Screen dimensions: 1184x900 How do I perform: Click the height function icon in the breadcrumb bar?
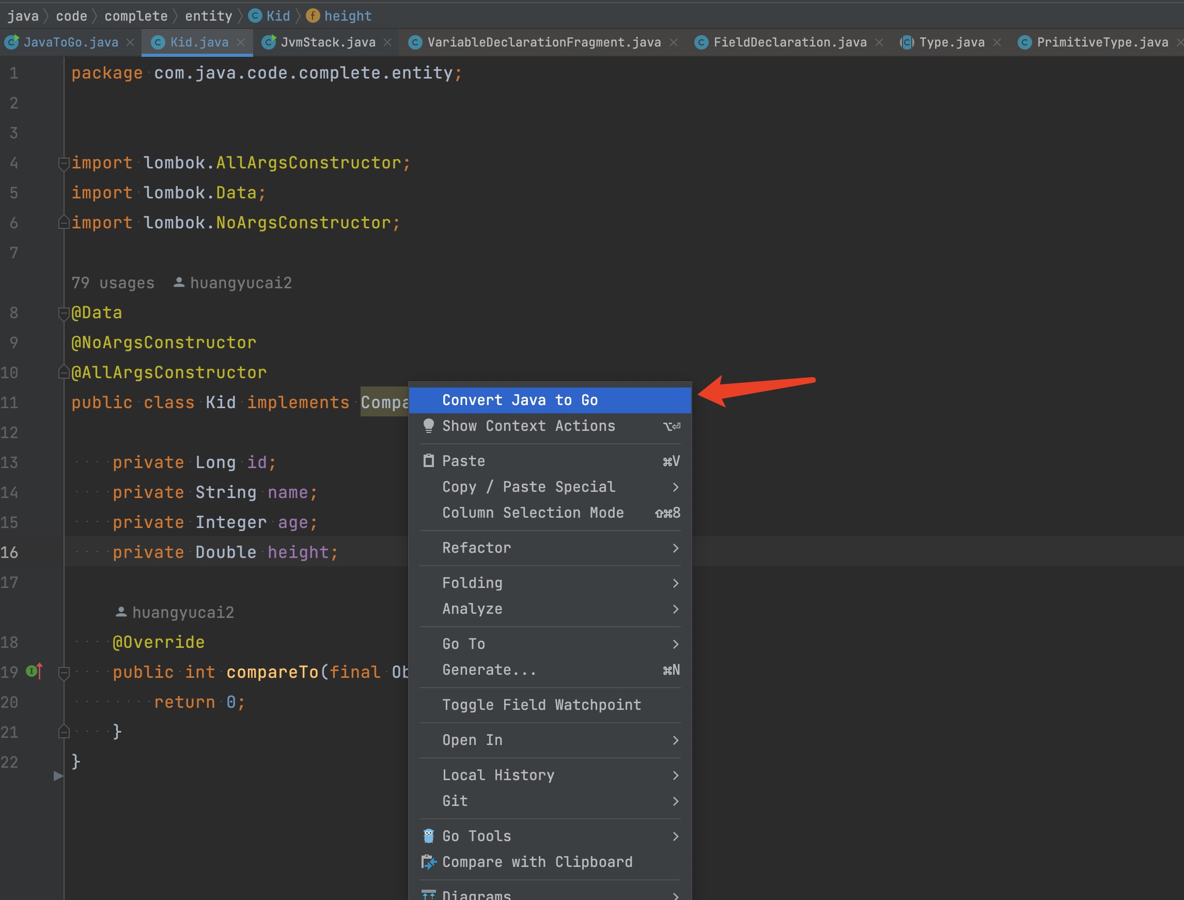tap(312, 15)
